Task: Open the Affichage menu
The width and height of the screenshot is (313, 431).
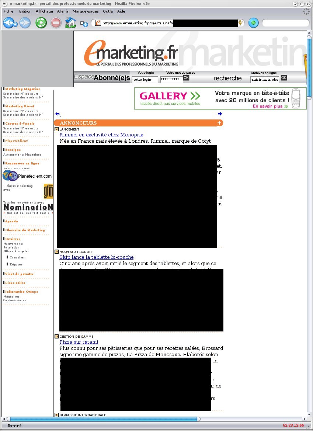Action: [x=44, y=11]
